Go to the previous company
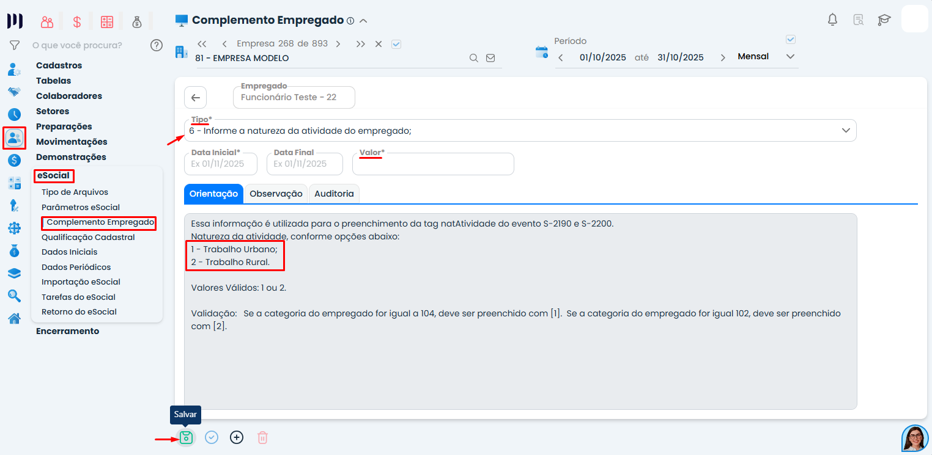The height and width of the screenshot is (455, 932). pos(224,44)
